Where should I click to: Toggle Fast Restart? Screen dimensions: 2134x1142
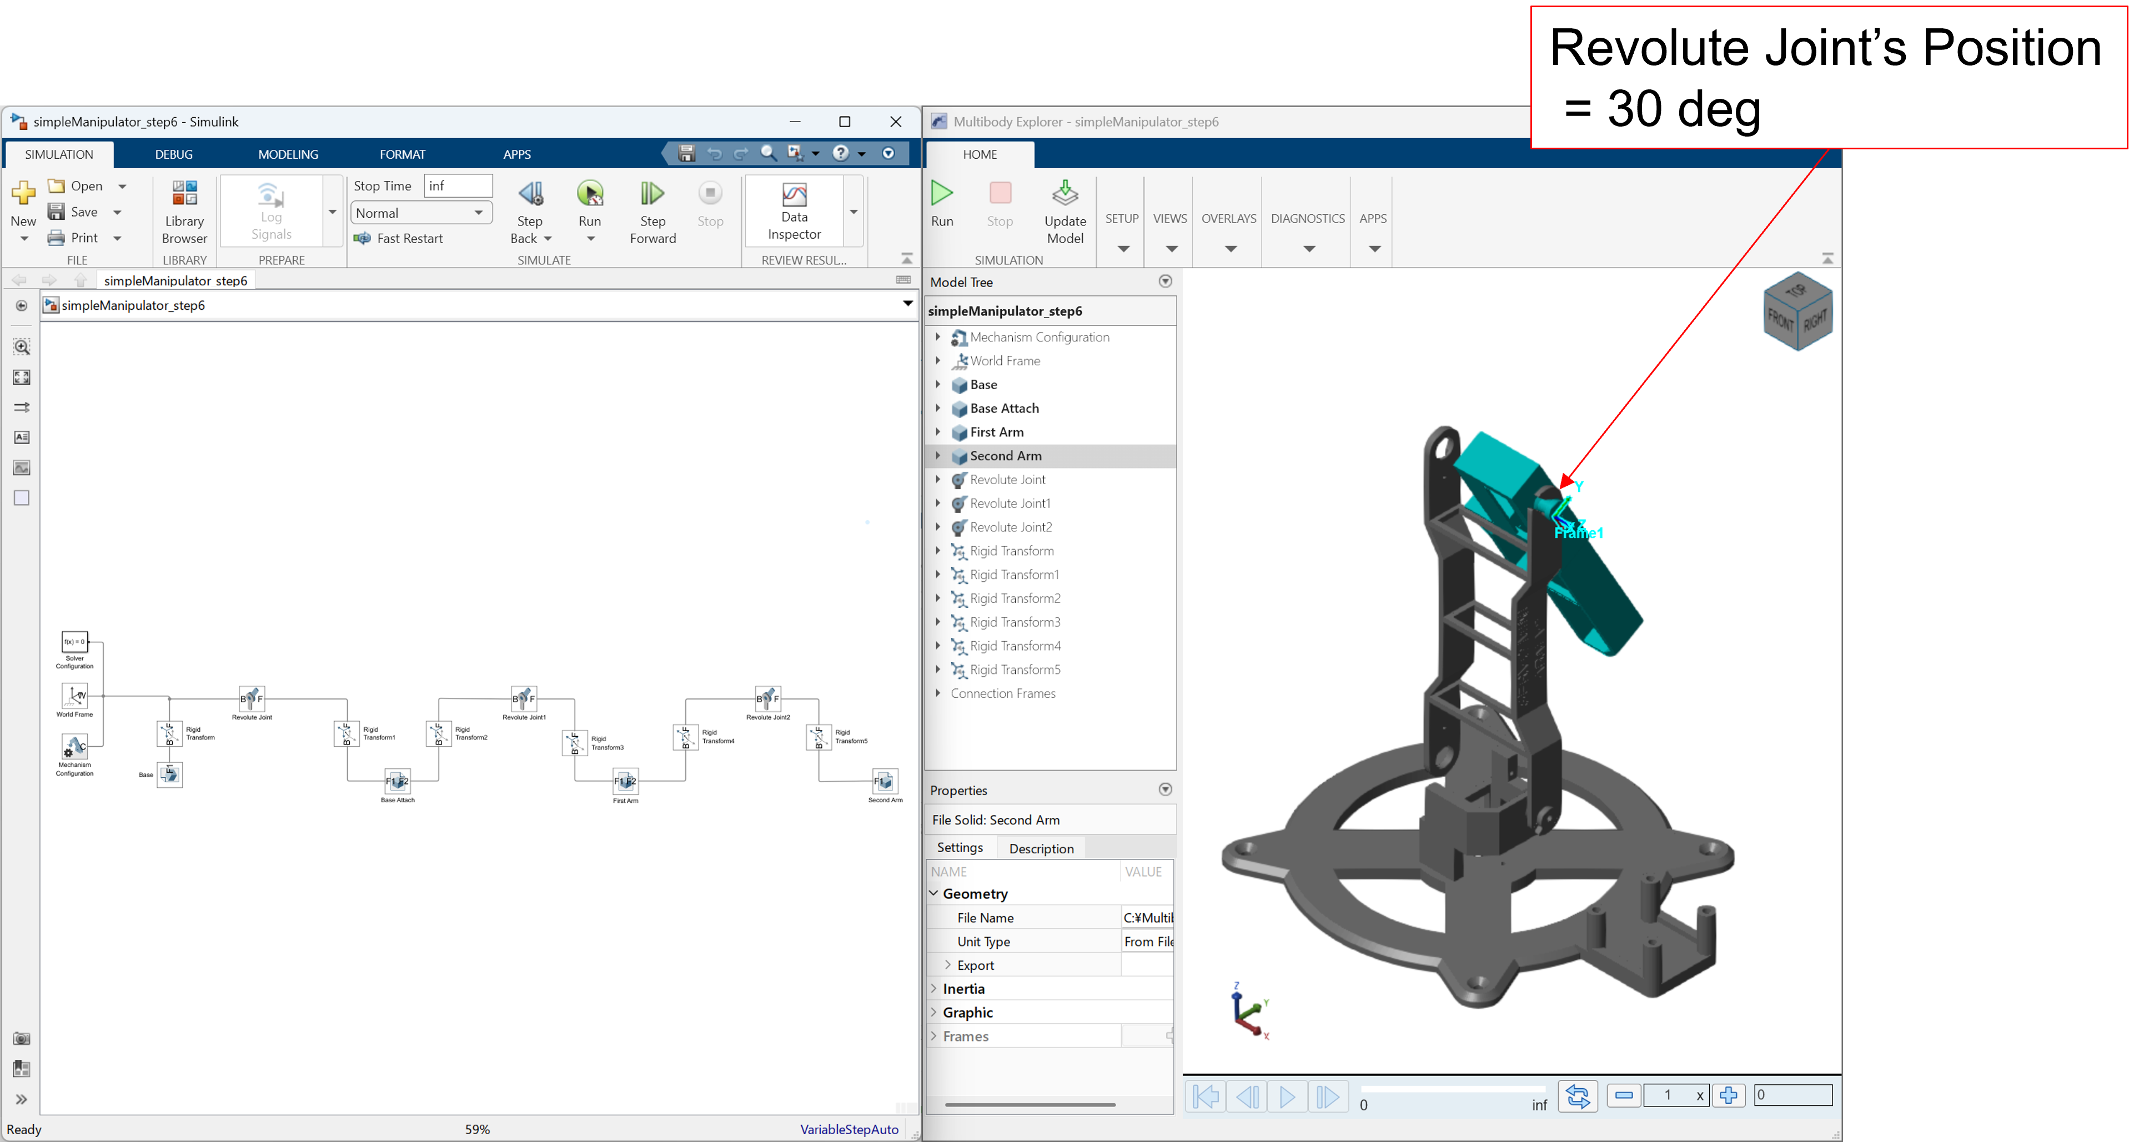click(399, 239)
